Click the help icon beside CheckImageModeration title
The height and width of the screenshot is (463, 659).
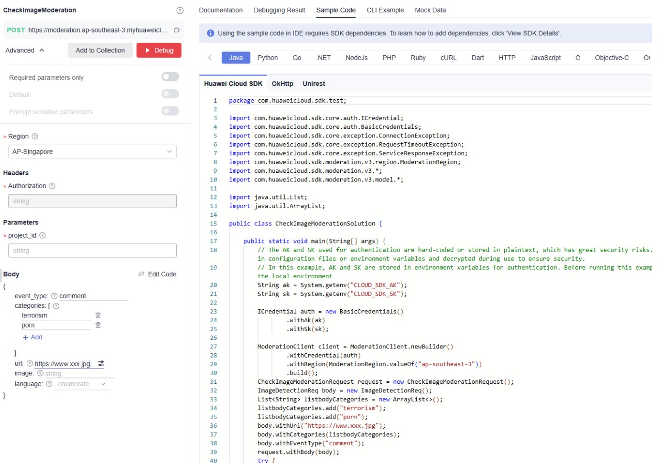pos(180,11)
